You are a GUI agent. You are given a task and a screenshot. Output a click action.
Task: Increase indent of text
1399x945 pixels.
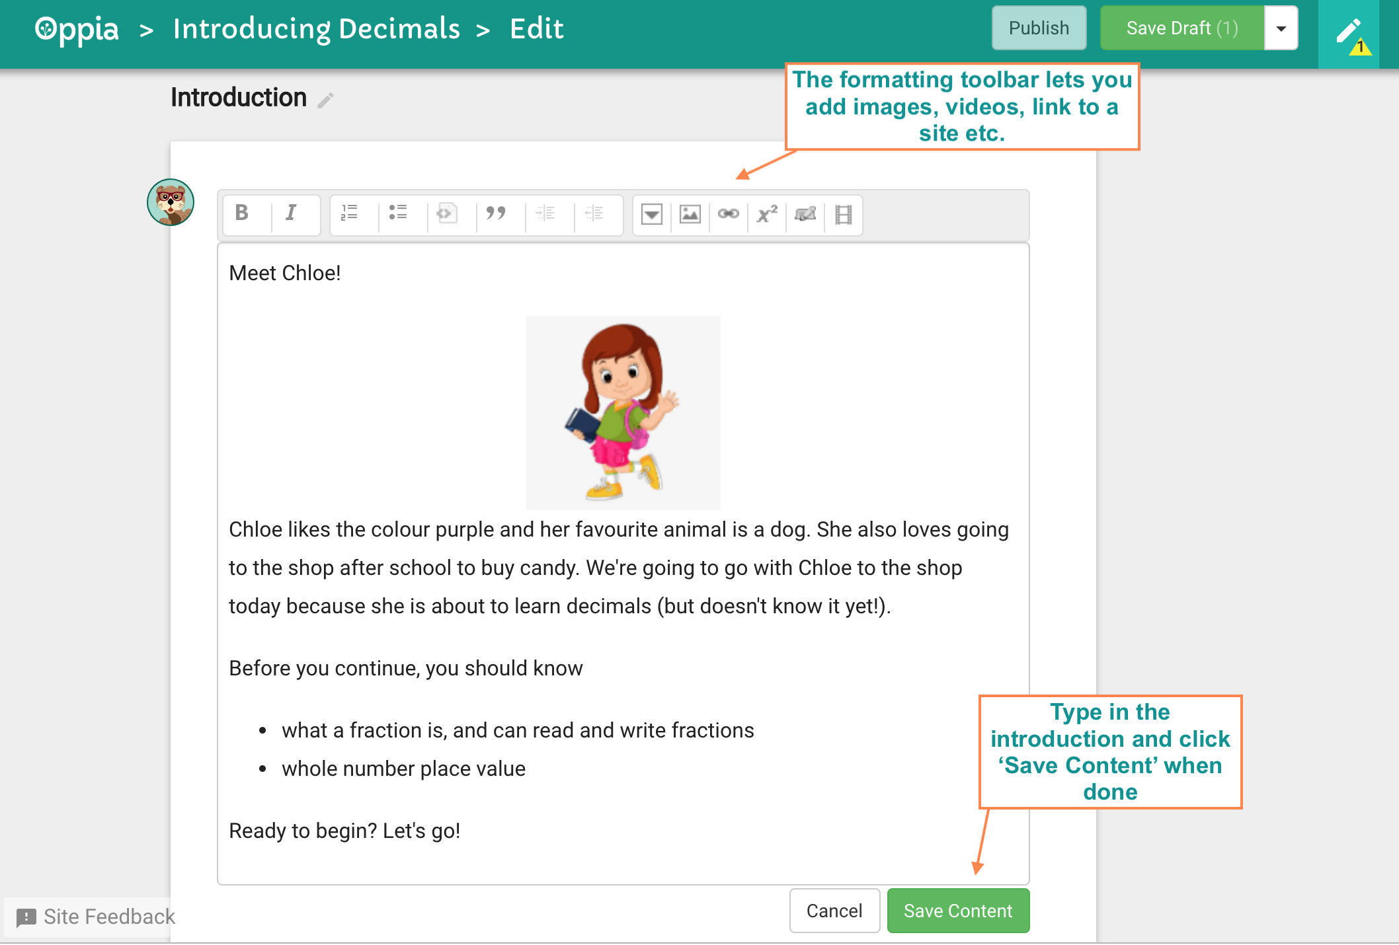point(545,214)
